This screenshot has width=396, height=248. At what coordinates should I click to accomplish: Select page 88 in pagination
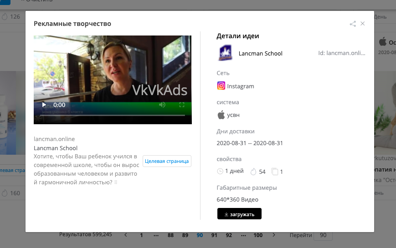[x=171, y=235]
